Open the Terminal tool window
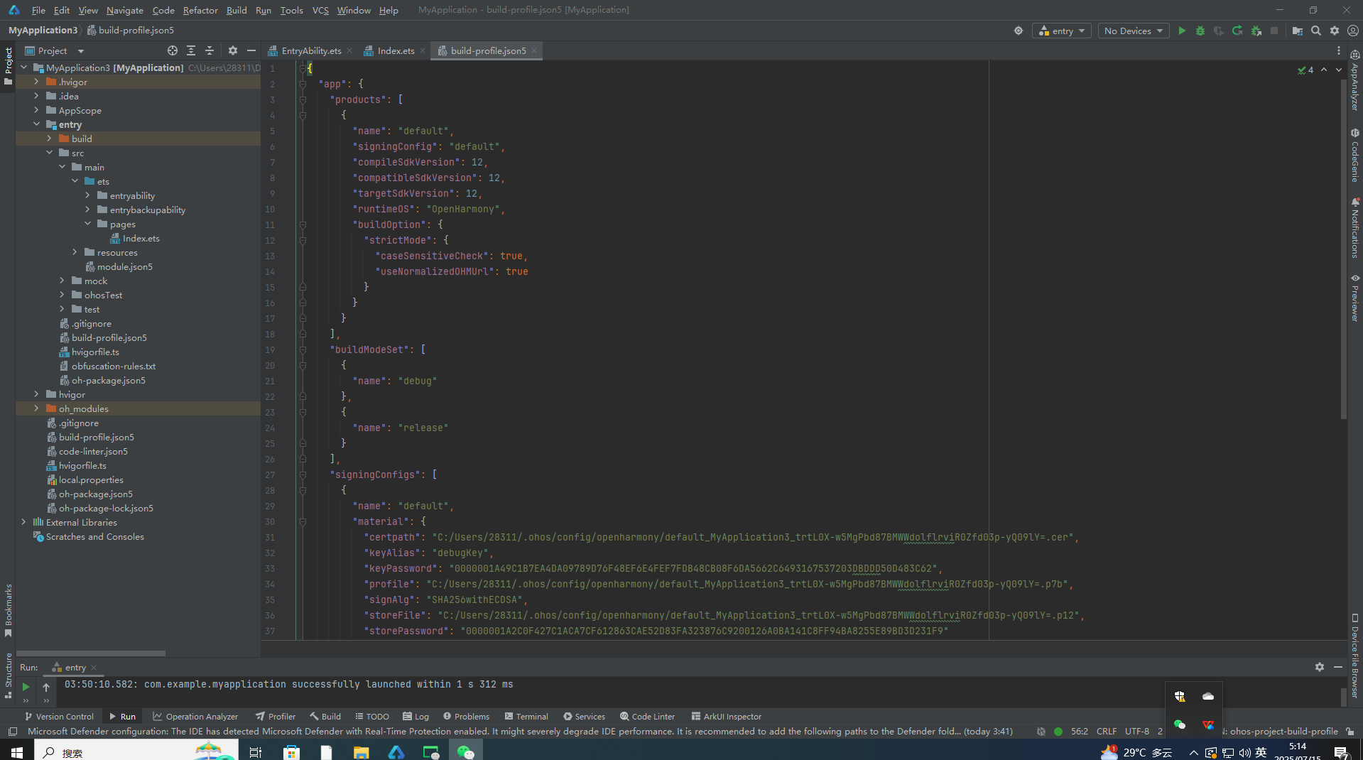Viewport: 1363px width, 760px height. [526, 716]
